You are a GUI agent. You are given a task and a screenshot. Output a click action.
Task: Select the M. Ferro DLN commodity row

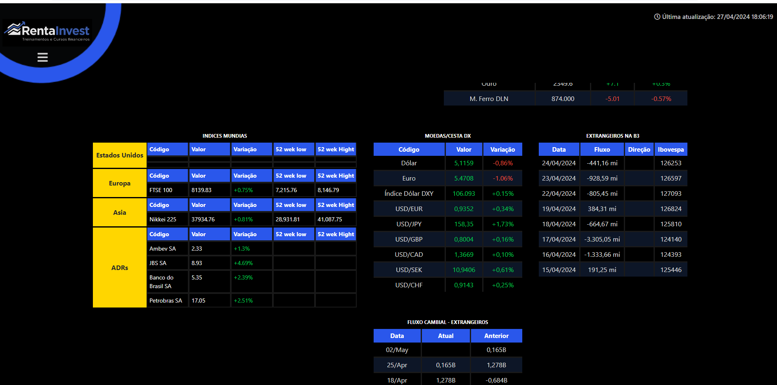pos(489,99)
